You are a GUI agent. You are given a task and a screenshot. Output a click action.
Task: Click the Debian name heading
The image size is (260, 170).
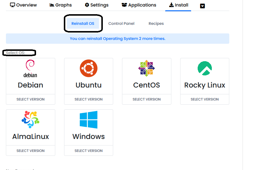[x=30, y=85]
